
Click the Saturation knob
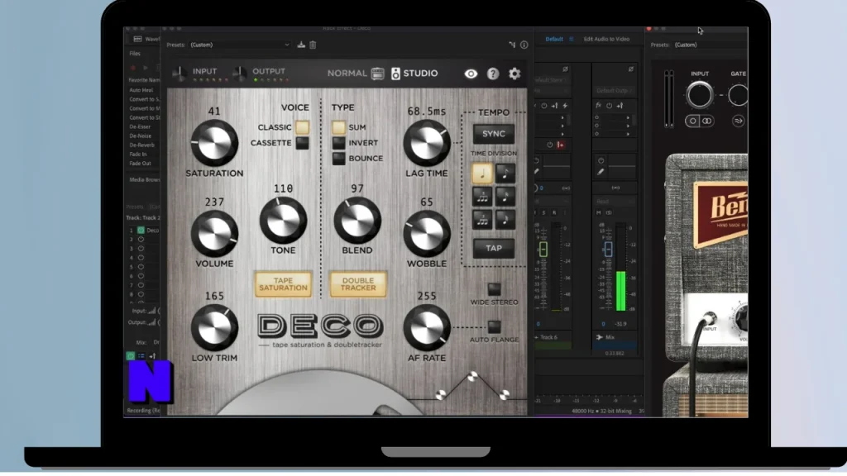pos(214,143)
